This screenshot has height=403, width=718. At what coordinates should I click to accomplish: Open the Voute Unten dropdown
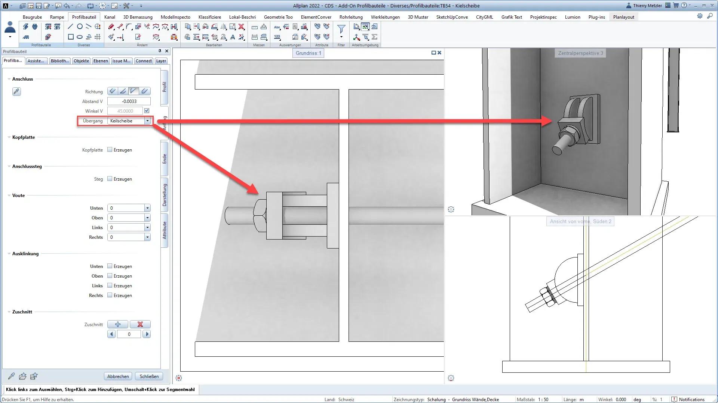tap(147, 208)
